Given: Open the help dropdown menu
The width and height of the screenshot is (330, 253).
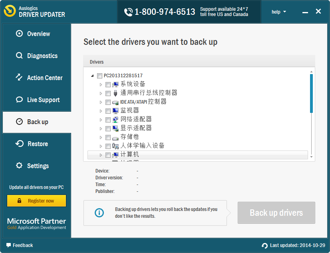Looking at the screenshot, I should click(x=278, y=12).
